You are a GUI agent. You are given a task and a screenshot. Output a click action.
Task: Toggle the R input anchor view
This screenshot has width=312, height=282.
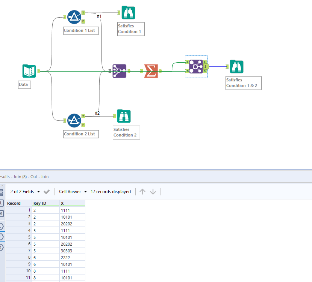2,214
